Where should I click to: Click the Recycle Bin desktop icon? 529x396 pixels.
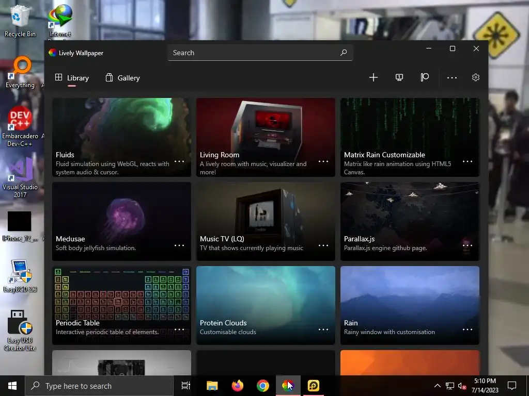[20, 21]
